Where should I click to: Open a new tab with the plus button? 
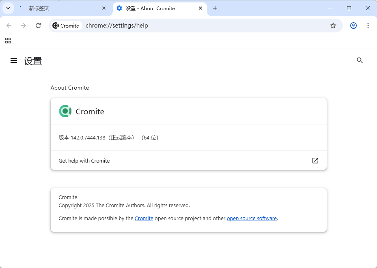click(215, 8)
